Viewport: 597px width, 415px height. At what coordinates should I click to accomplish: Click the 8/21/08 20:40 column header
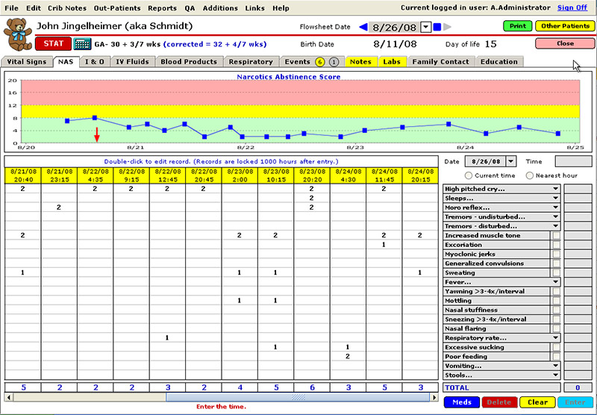[23, 175]
